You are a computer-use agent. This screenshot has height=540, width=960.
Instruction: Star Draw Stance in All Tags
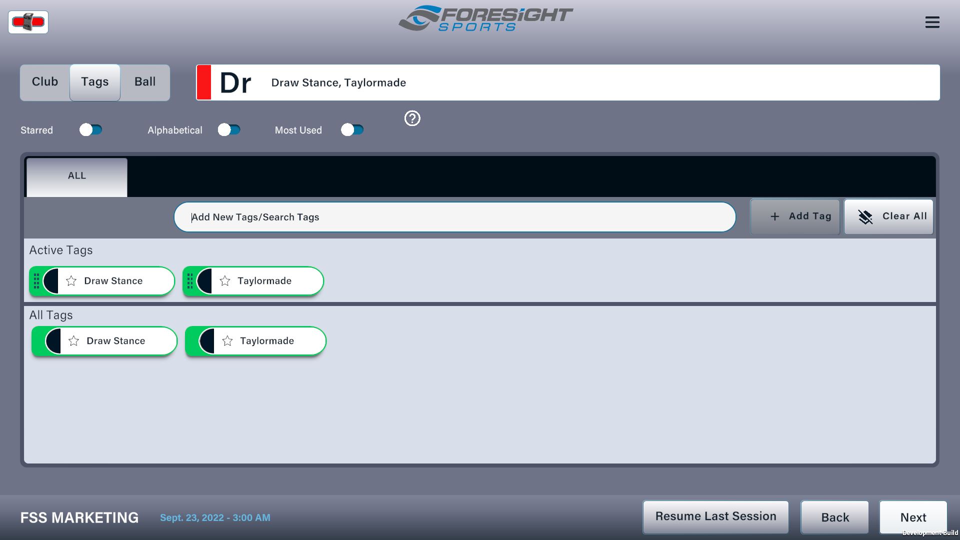74,341
